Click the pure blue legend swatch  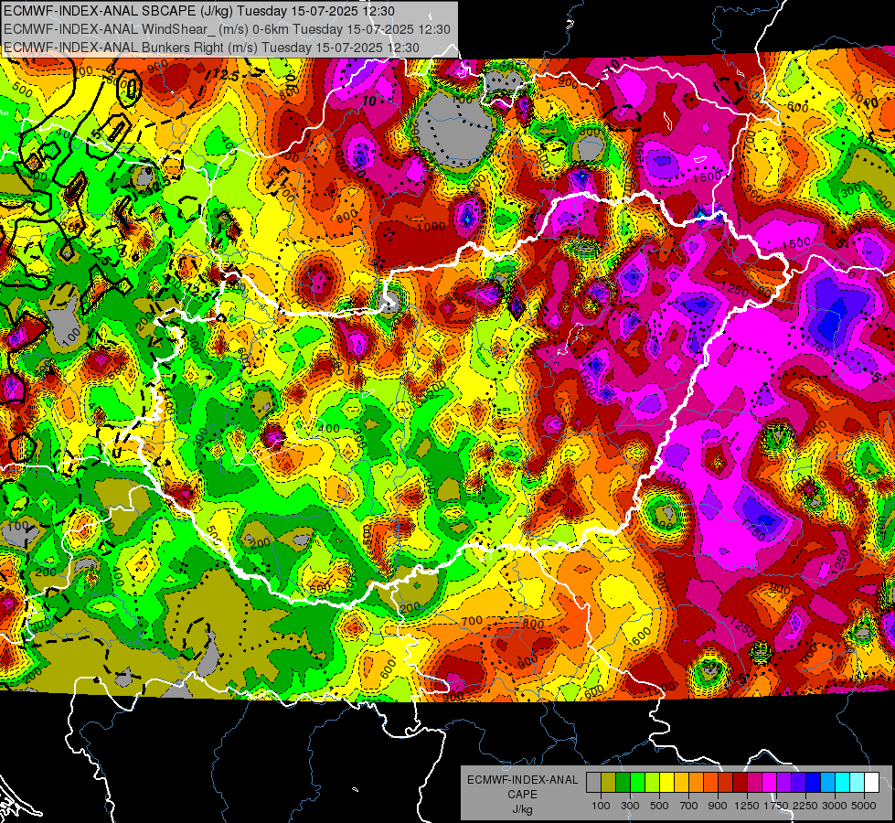pyautogui.click(x=814, y=783)
